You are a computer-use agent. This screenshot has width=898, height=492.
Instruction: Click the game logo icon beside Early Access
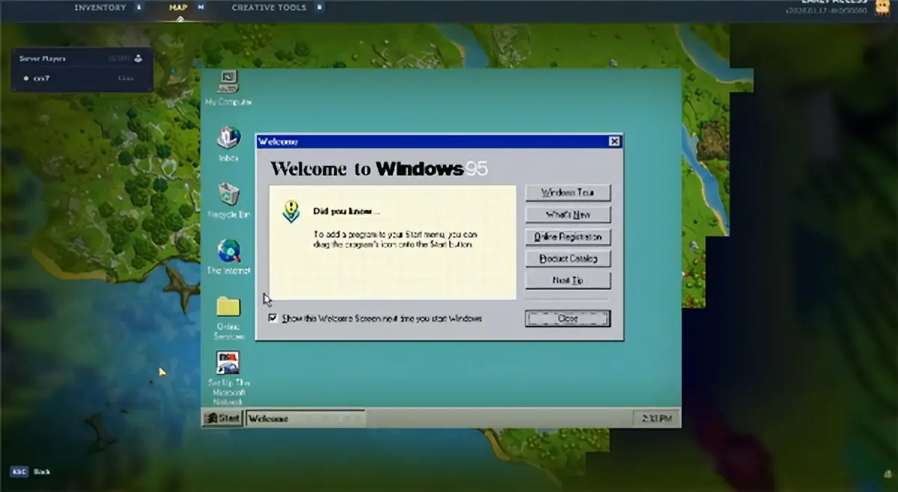(x=883, y=7)
